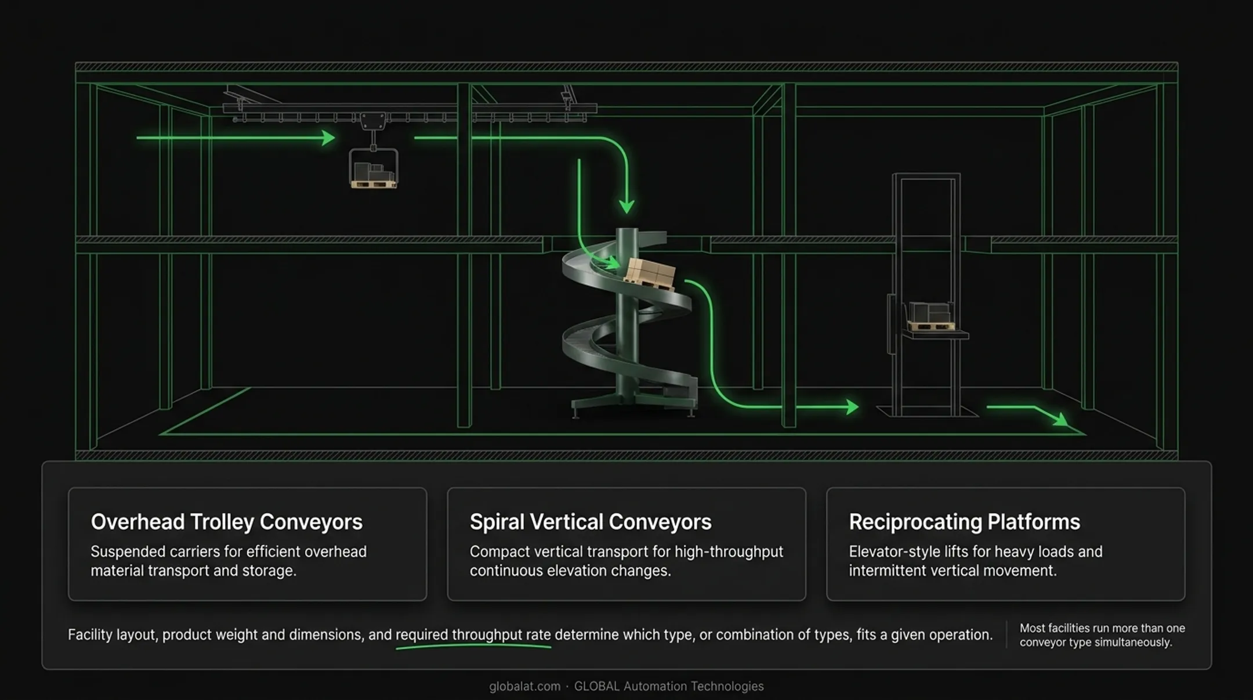Viewport: 1253px width, 700px height.
Task: Select the suspended carriers description text
Action: pyautogui.click(x=229, y=561)
